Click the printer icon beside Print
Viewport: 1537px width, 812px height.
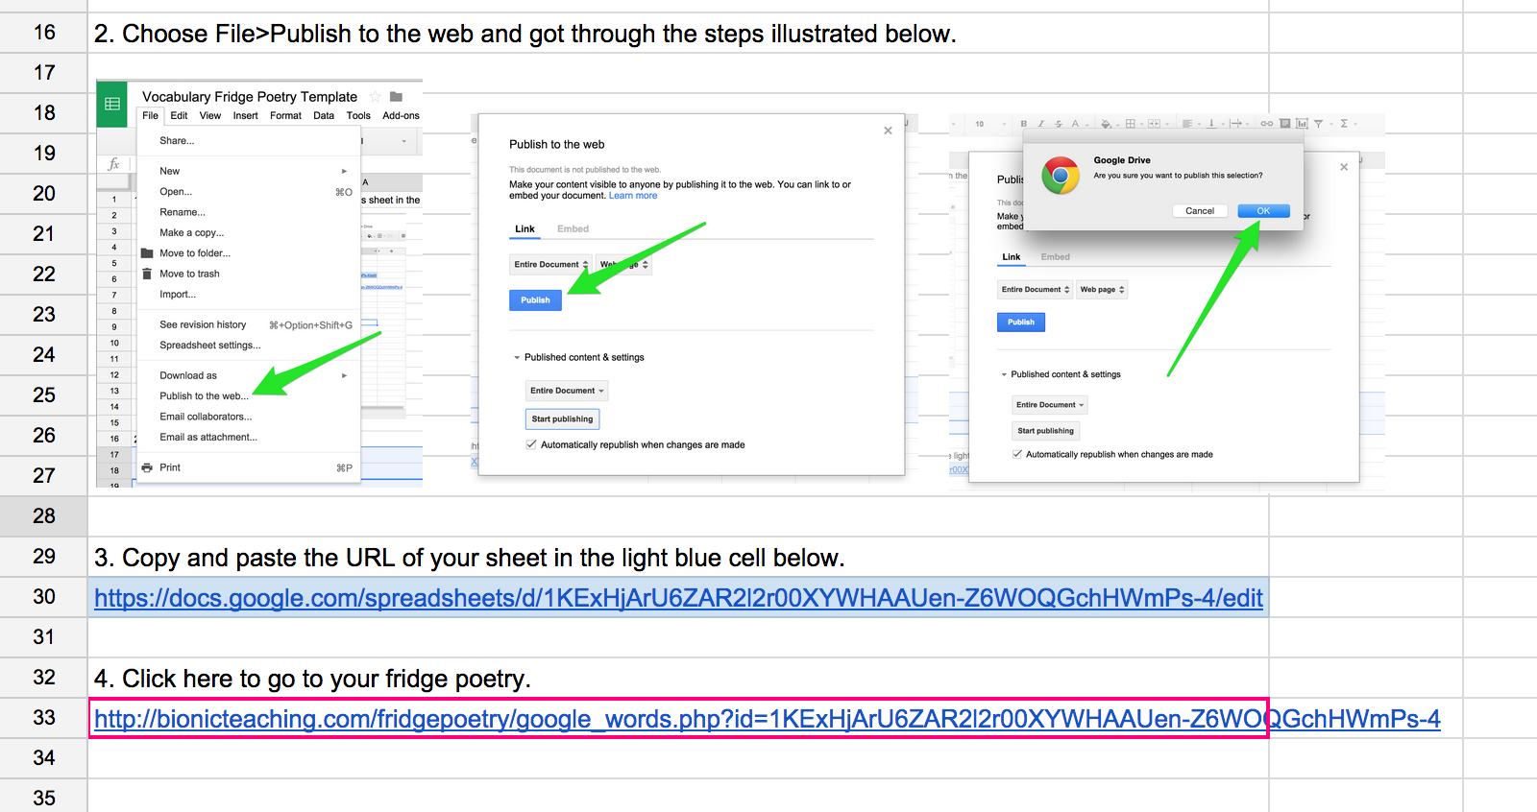coord(147,467)
